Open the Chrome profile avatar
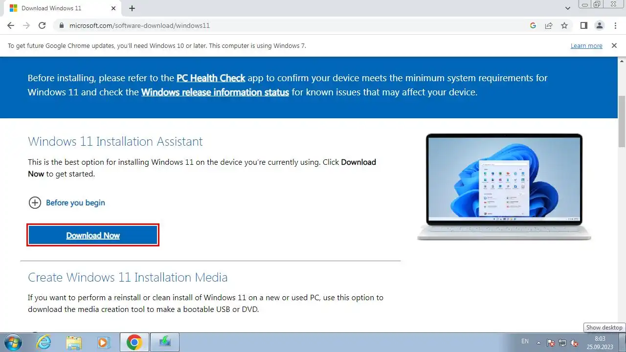This screenshot has height=352, width=626. pyautogui.click(x=600, y=25)
